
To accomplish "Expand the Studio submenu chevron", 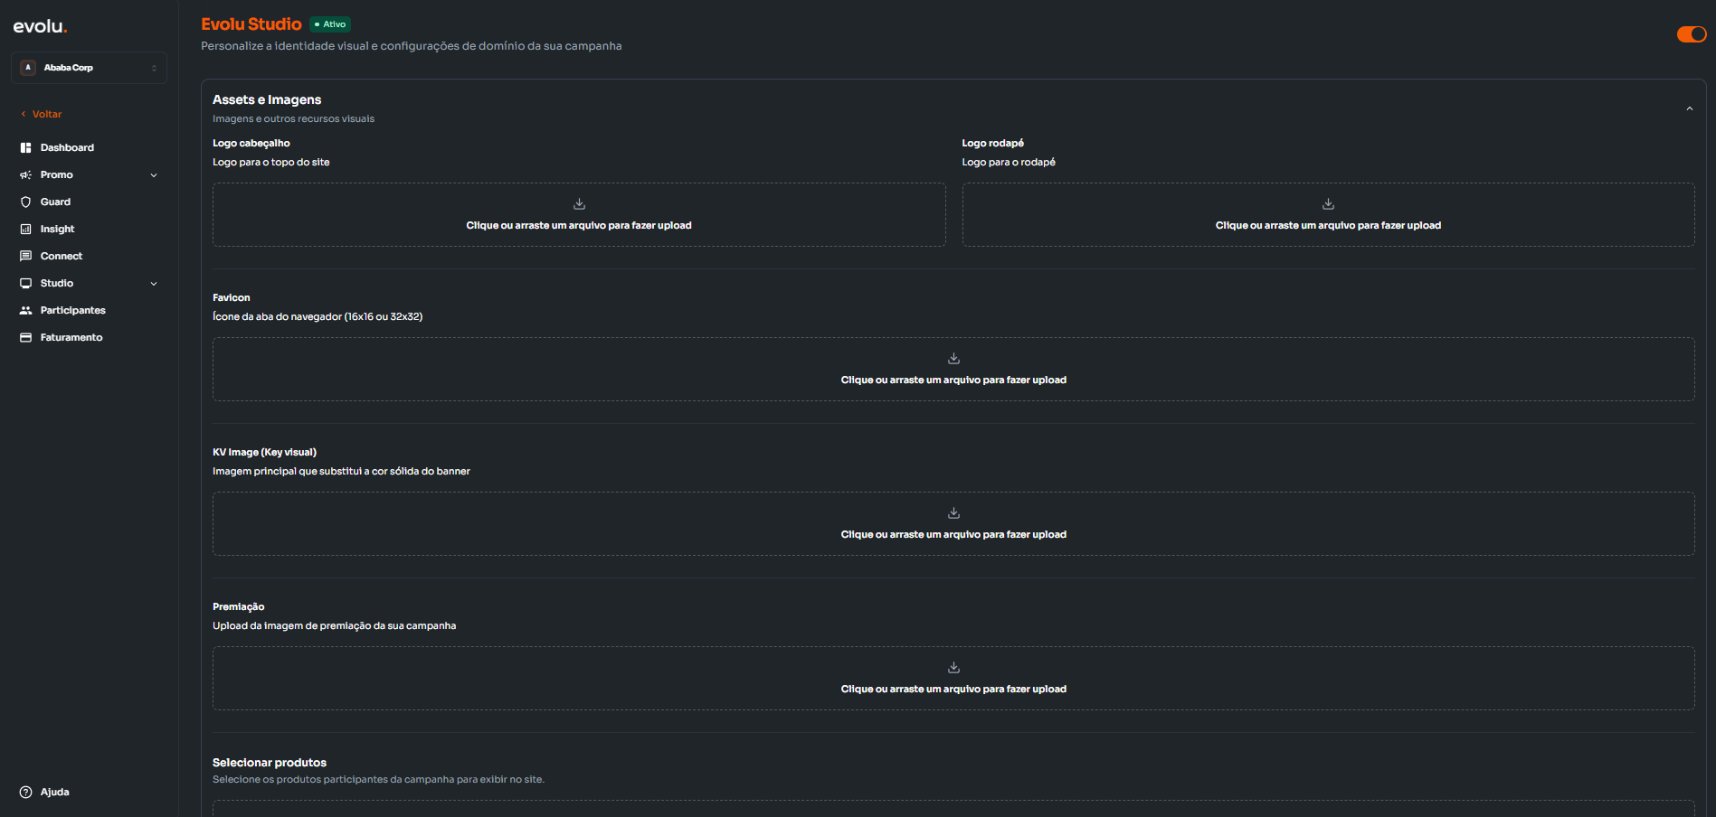I will [x=154, y=284].
